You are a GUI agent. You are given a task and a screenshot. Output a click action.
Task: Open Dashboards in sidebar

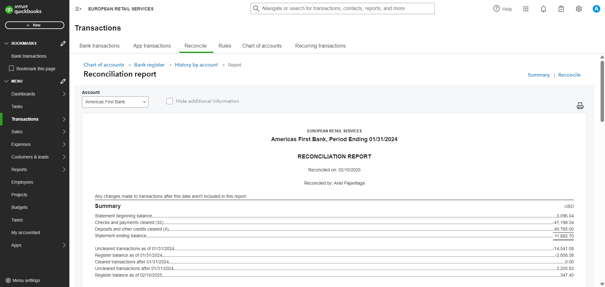click(x=23, y=94)
